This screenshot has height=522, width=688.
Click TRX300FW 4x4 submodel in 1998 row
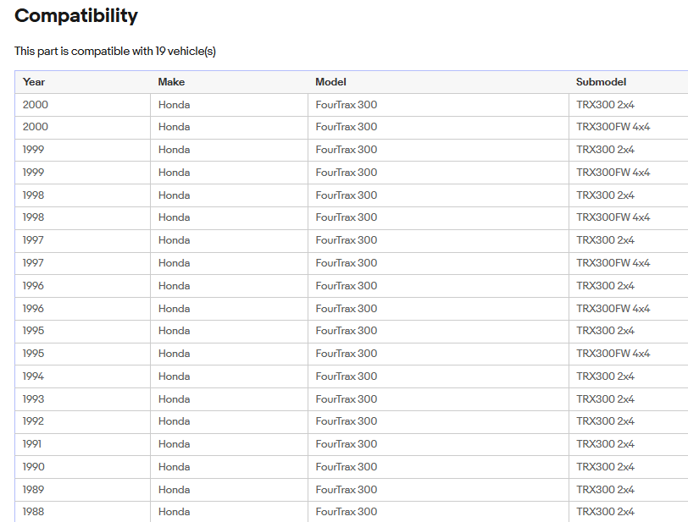tap(613, 217)
